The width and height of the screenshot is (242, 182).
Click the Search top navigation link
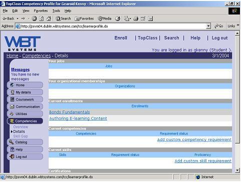coord(171,38)
